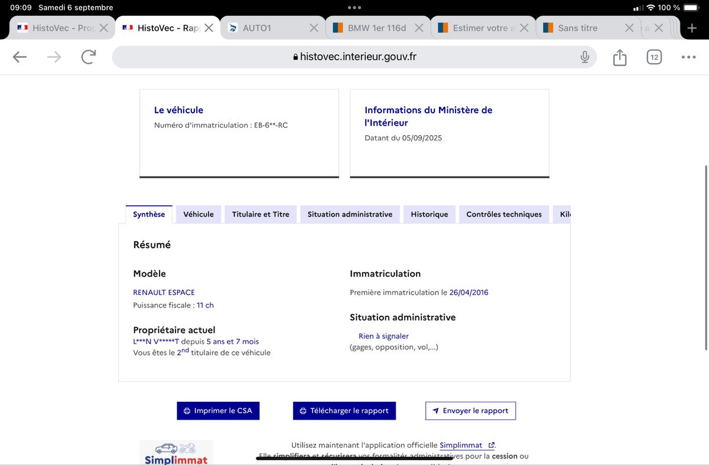709x465 pixels.
Task: Tap the 09:09 clock in status bar
Action: click(21, 8)
